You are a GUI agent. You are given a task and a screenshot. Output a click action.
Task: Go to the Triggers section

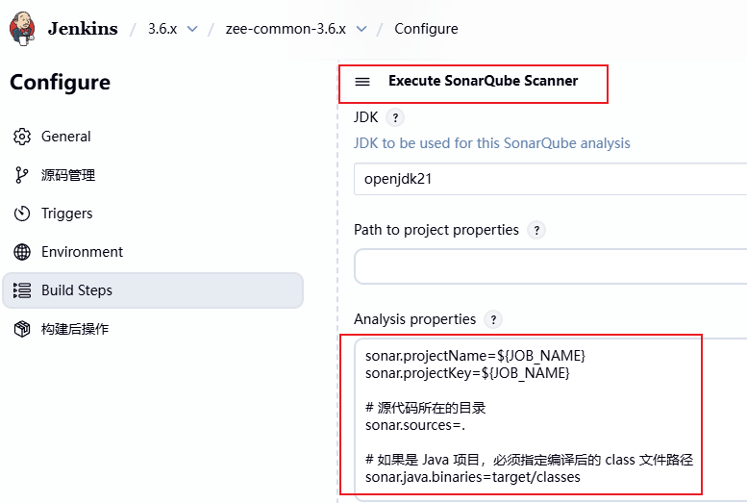66,214
